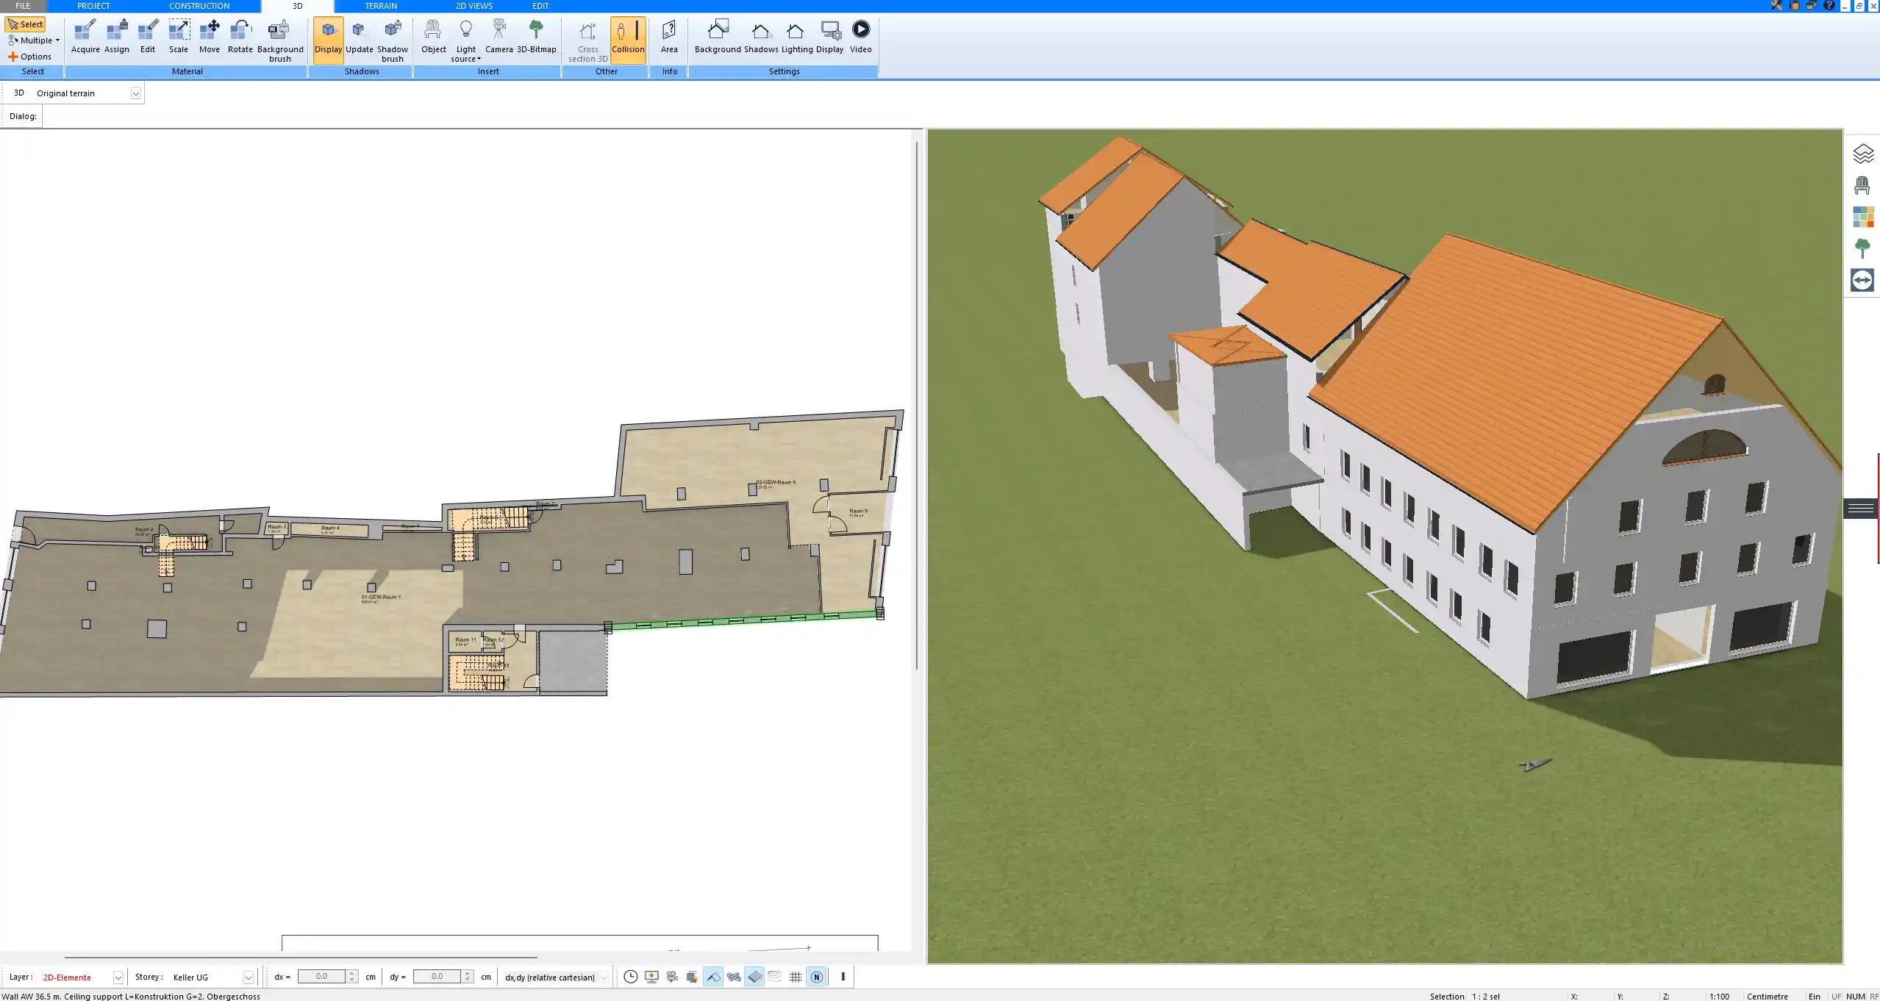Click the dx value input field

click(x=321, y=977)
